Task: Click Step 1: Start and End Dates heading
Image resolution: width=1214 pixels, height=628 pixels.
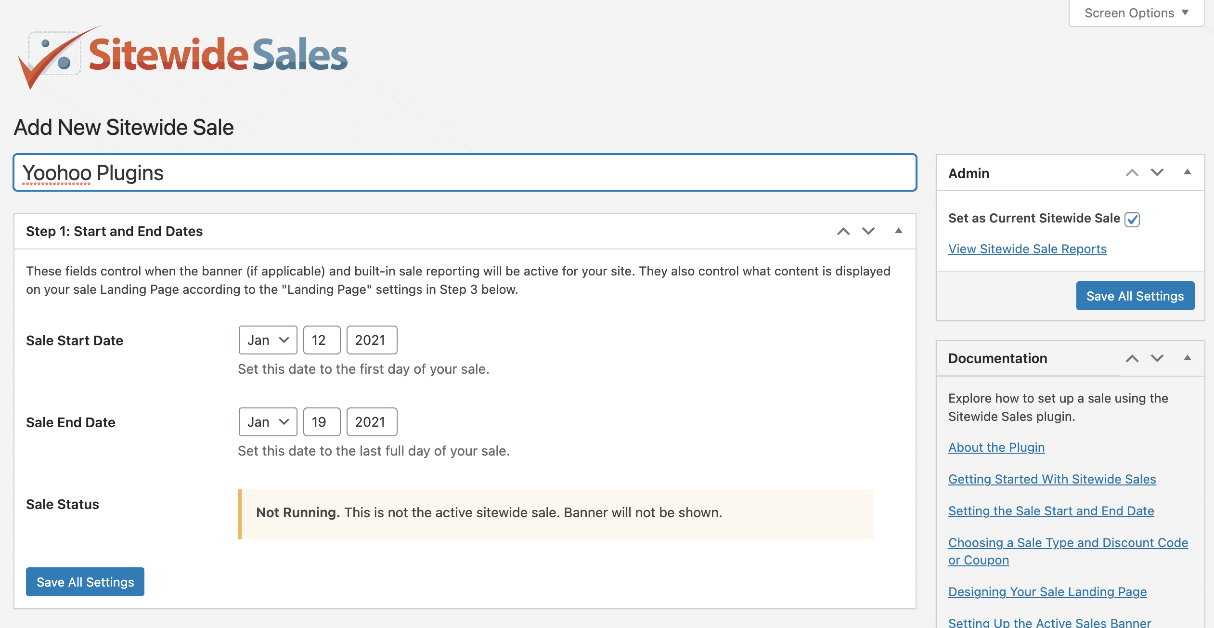Action: tap(115, 231)
